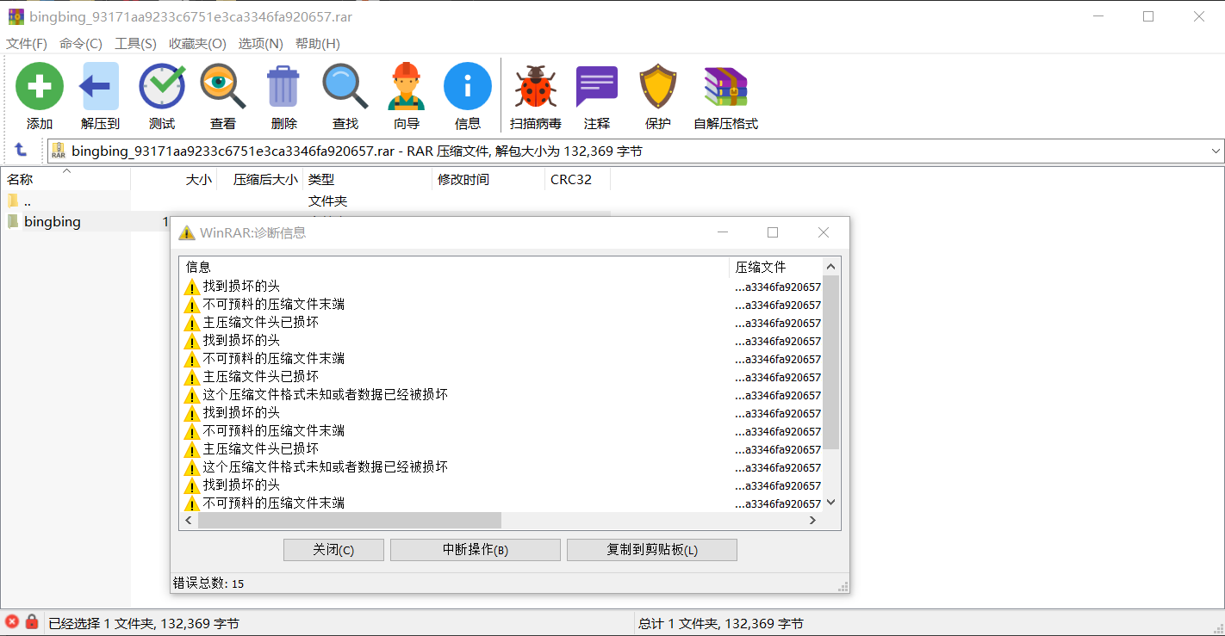Open the 信息 (Info) icon
The height and width of the screenshot is (636, 1225).
(468, 86)
